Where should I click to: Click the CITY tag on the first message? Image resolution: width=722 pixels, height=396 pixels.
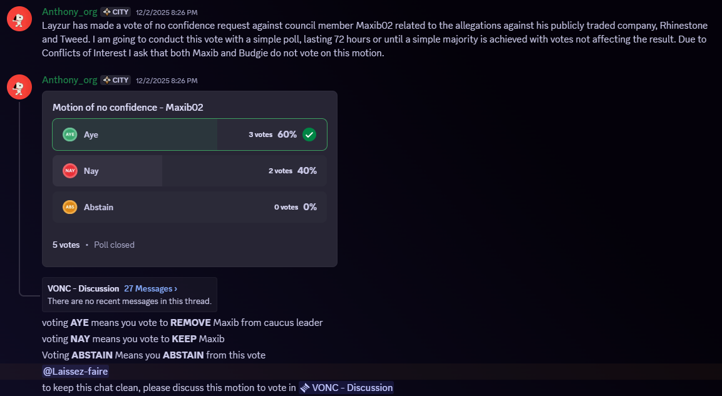(116, 12)
